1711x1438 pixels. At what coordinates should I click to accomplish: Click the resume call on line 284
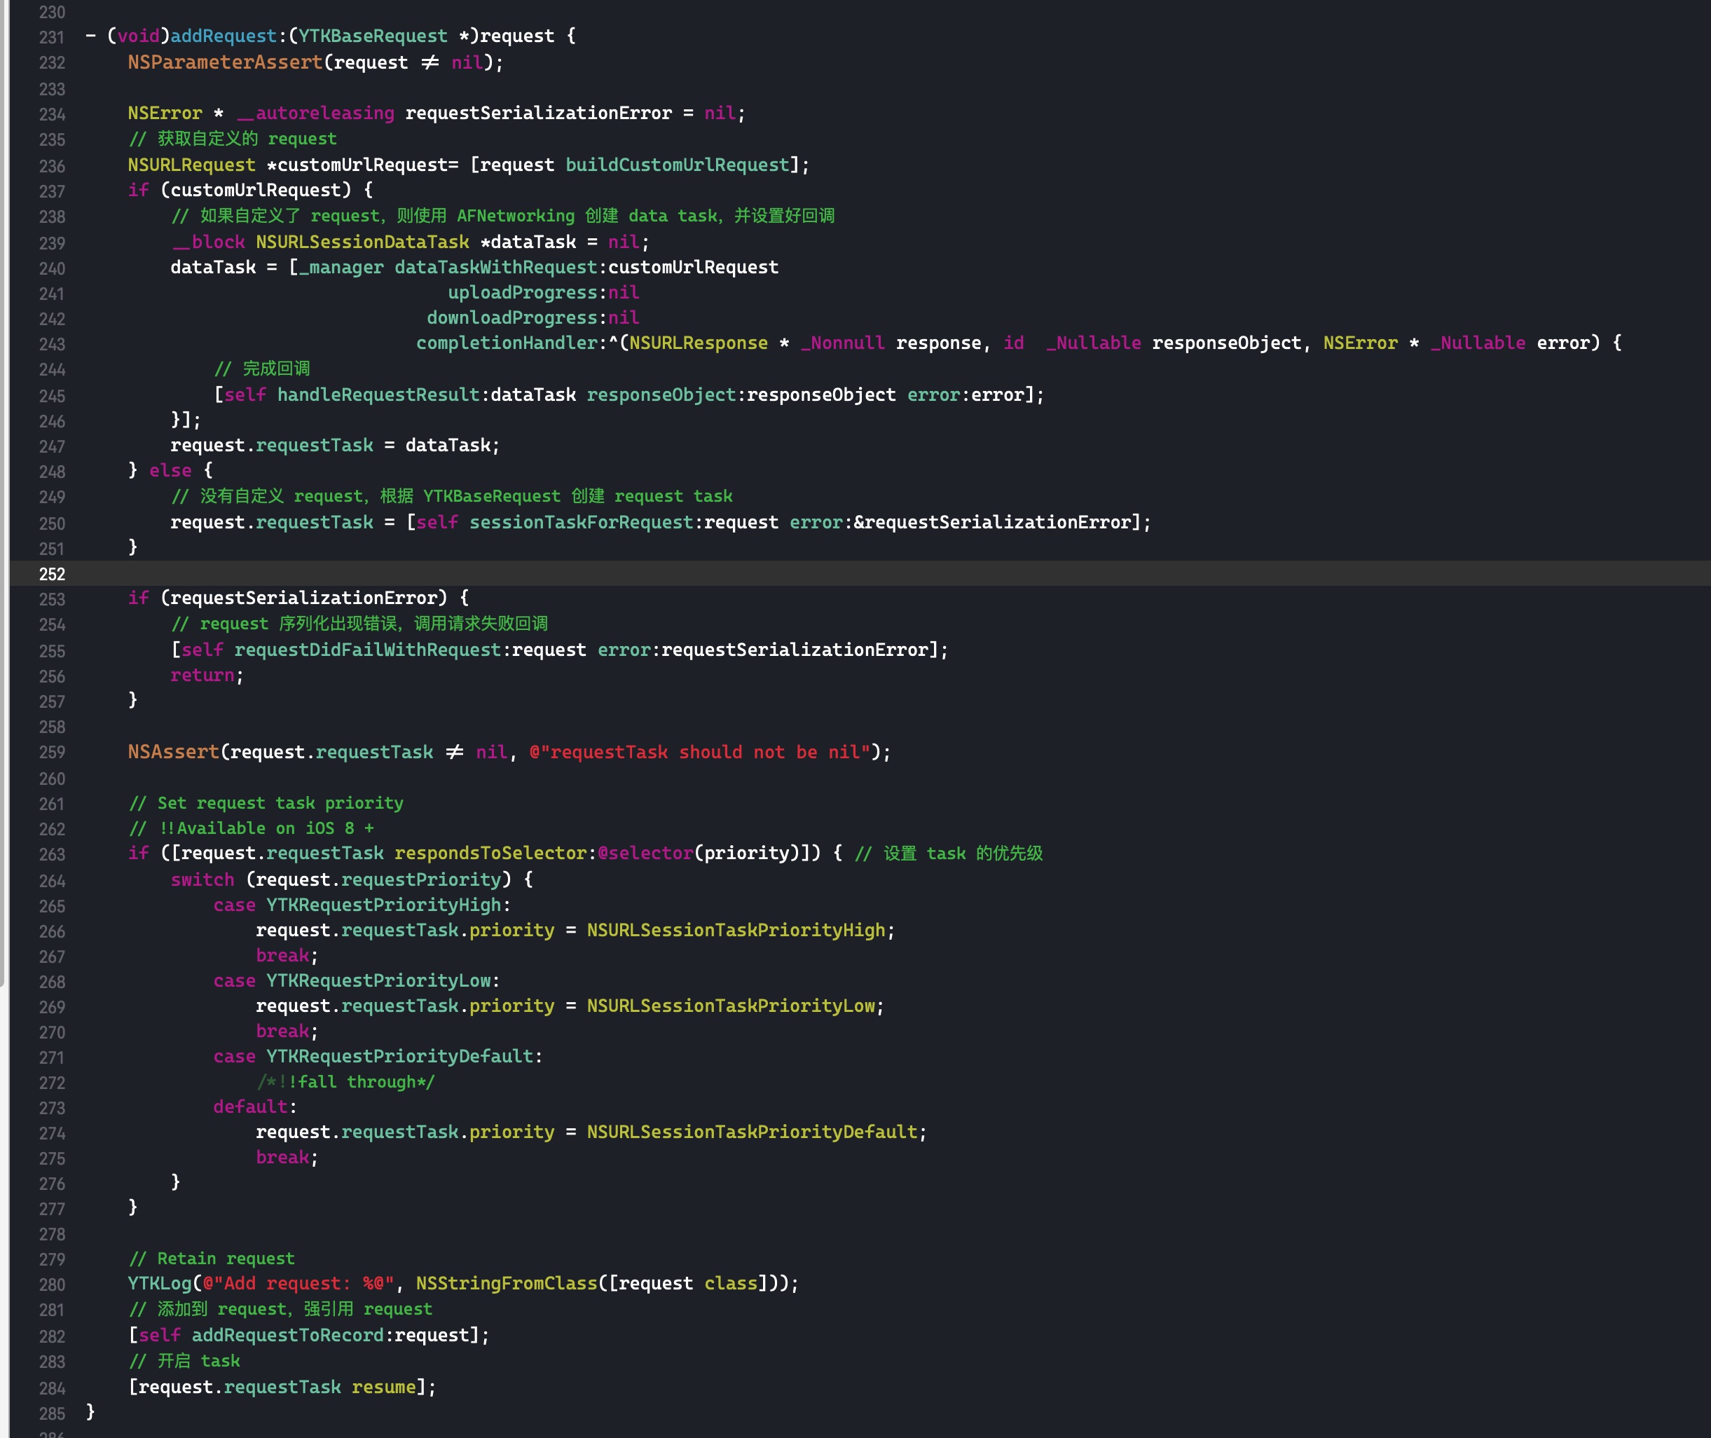click(383, 1387)
